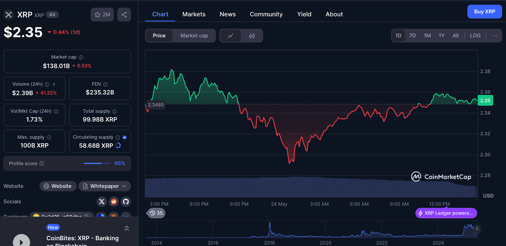Click the 65% profile score value
This screenshot has width=506, height=246.
120,163
